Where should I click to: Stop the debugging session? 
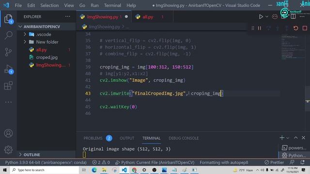(x=305, y=28)
